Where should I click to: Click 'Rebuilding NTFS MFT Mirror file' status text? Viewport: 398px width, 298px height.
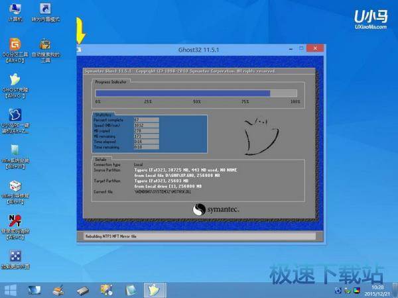pyautogui.click(x=111, y=236)
